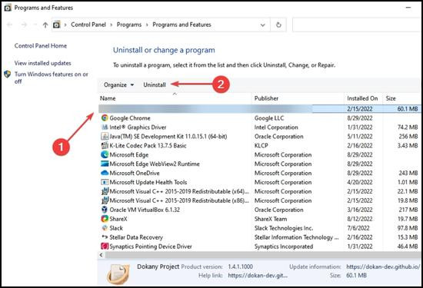Open the recent locations dropdown arrow
The image size is (423, 288).
pyautogui.click(x=35, y=25)
